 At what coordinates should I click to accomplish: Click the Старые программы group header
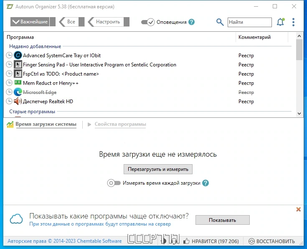(x=32, y=112)
